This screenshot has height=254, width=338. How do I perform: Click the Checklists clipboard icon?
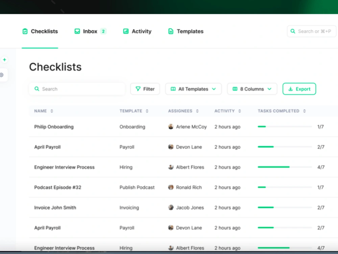pos(25,31)
